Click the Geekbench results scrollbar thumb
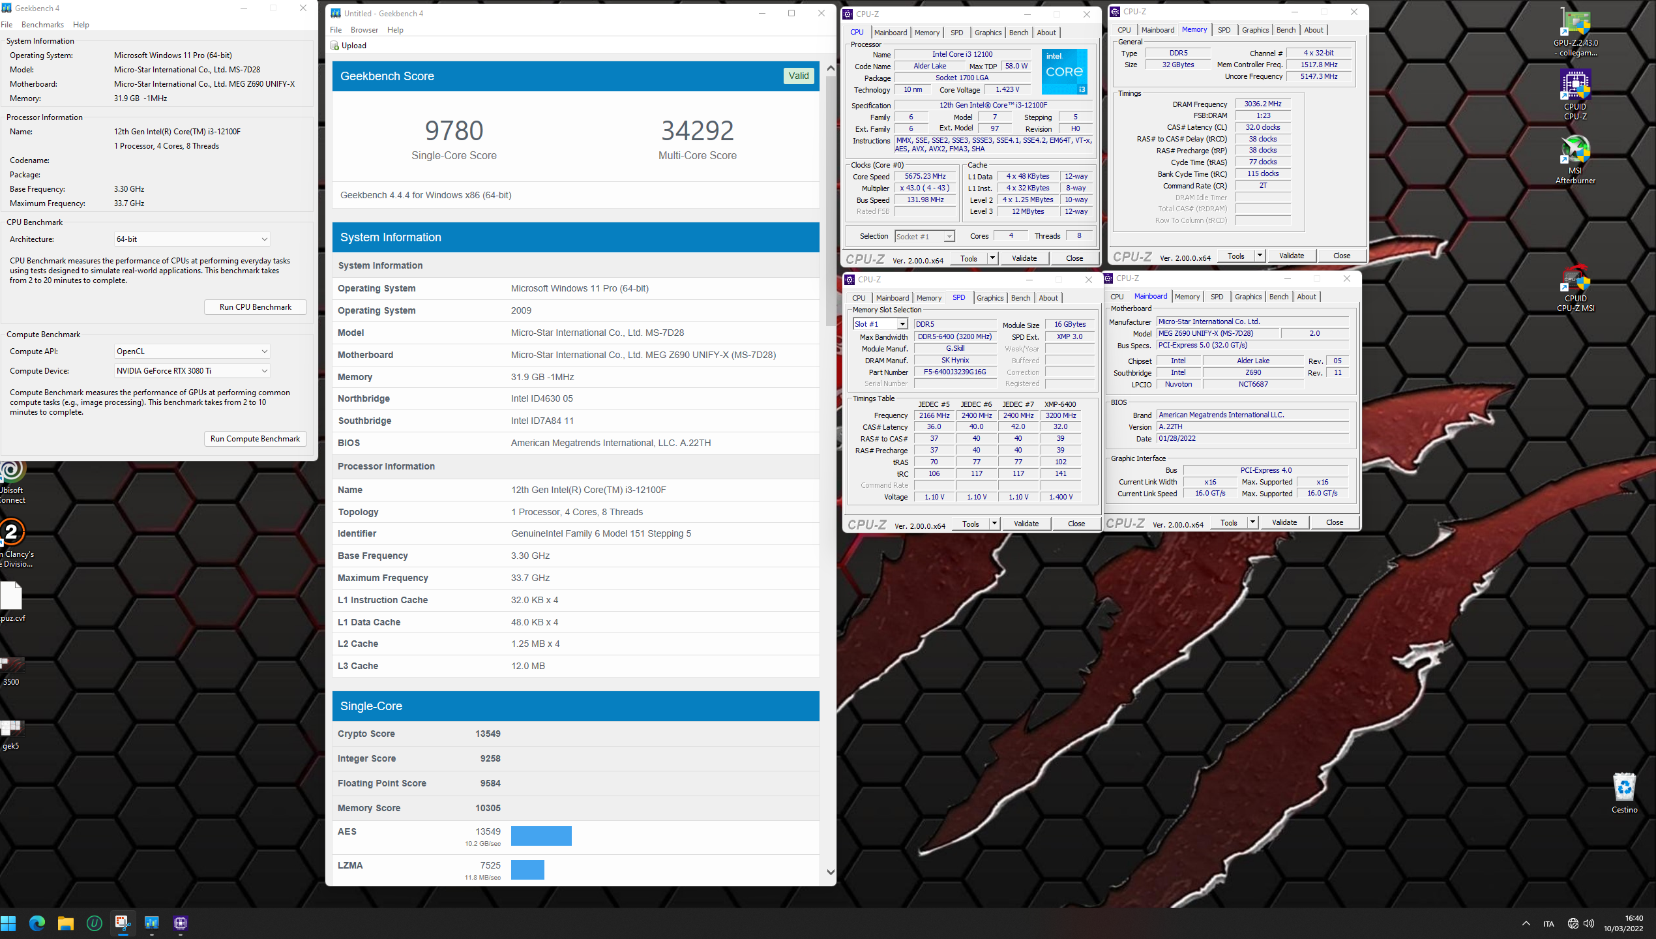 pos(830,202)
